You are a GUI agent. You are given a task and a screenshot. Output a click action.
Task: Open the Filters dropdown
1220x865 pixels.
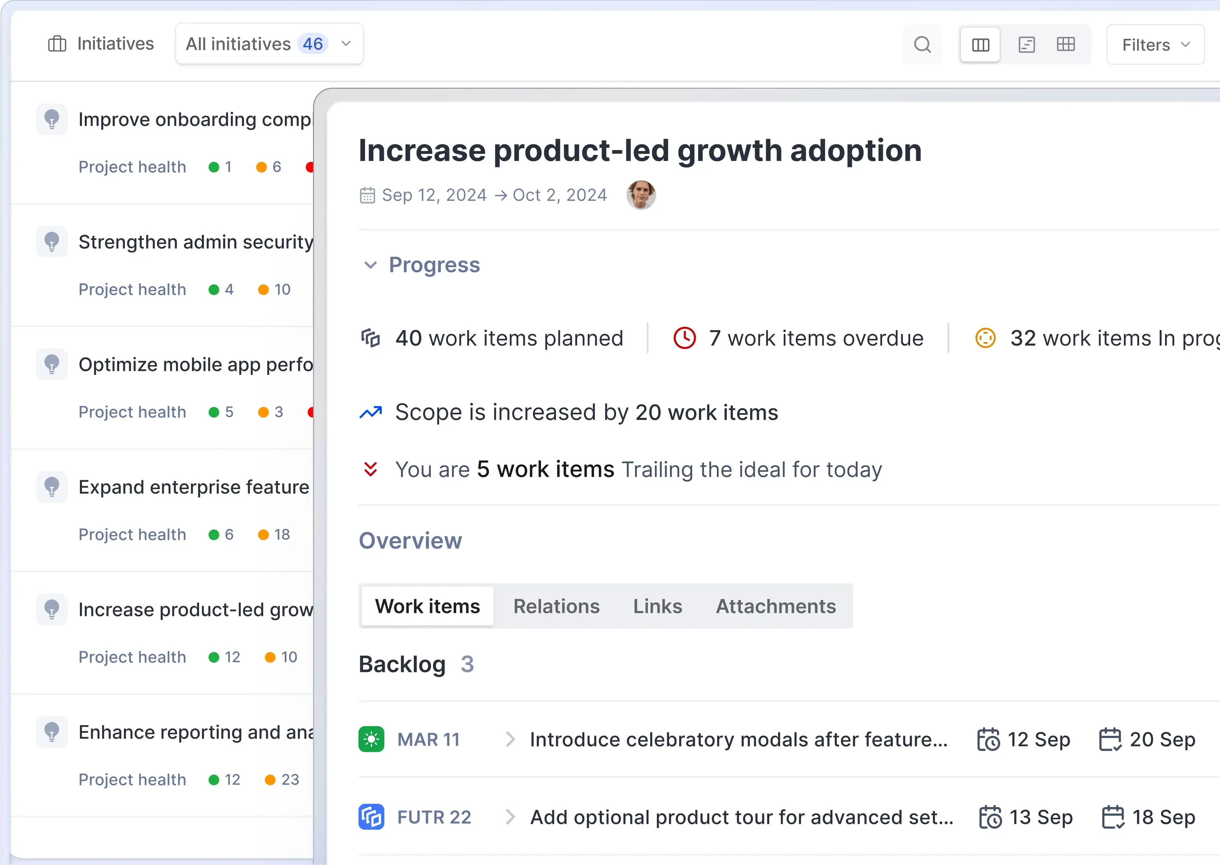pyautogui.click(x=1155, y=44)
